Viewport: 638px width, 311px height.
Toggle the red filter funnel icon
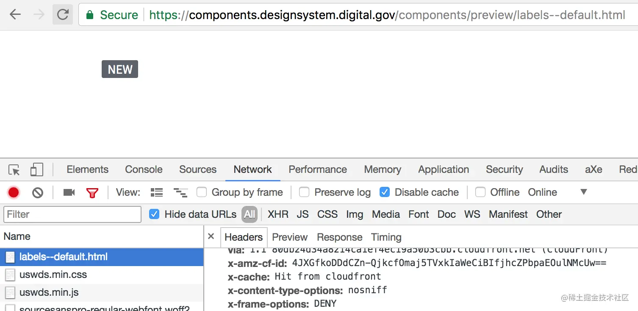[92, 193]
